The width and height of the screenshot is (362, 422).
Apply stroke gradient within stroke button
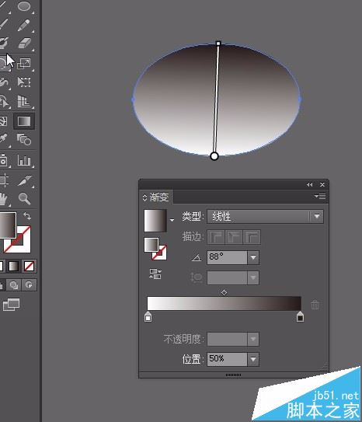216,237
